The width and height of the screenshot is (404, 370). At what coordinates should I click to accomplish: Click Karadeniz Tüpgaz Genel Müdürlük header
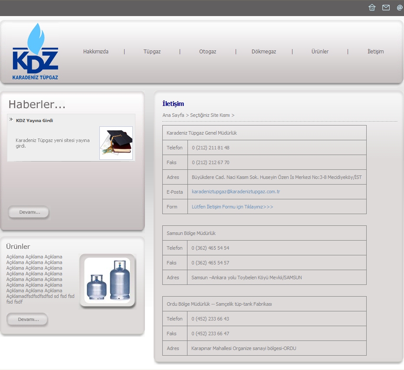click(264, 133)
